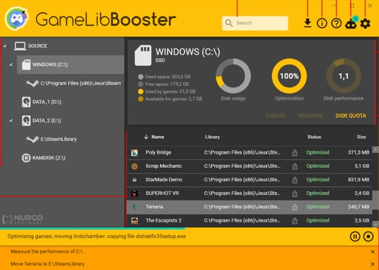379x270 pixels.
Task: Click the game list scroll up arrow
Action: pos(376,149)
